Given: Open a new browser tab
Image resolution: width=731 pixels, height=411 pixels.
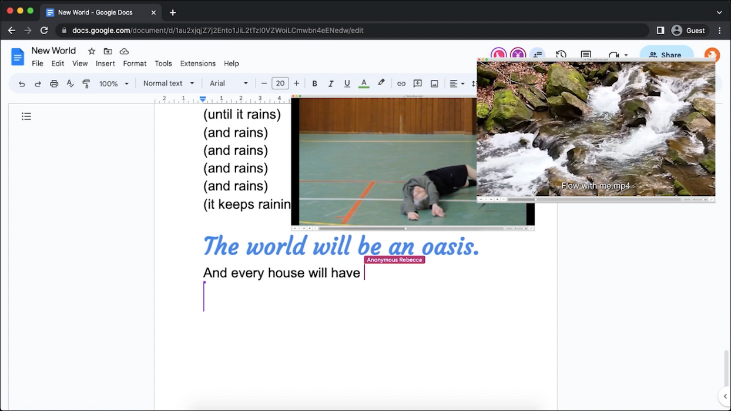Looking at the screenshot, I should (173, 12).
